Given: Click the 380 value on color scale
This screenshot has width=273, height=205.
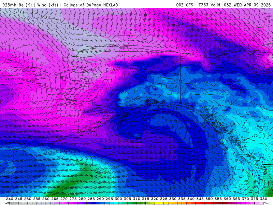Looking at the screenshot, I should [x=263, y=199].
